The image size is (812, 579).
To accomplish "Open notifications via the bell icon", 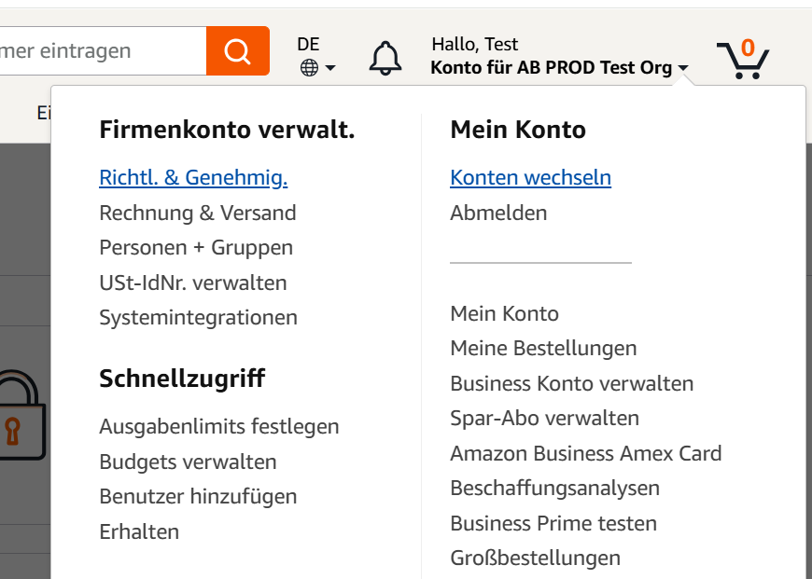I will coord(385,56).
